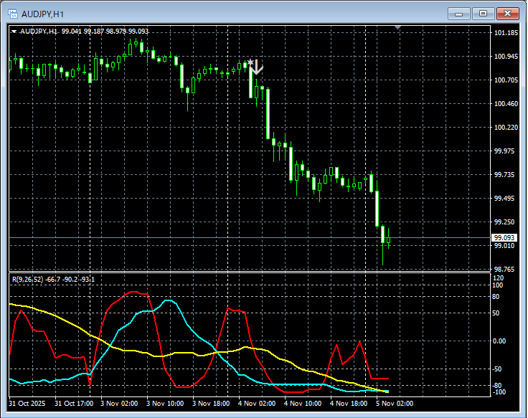Open the One Click Trading triangle beside AUDJPY

tap(14, 31)
